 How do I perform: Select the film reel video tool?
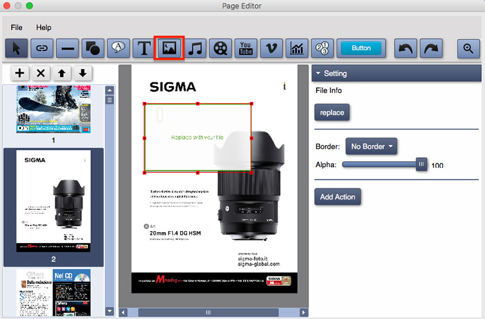[220, 49]
